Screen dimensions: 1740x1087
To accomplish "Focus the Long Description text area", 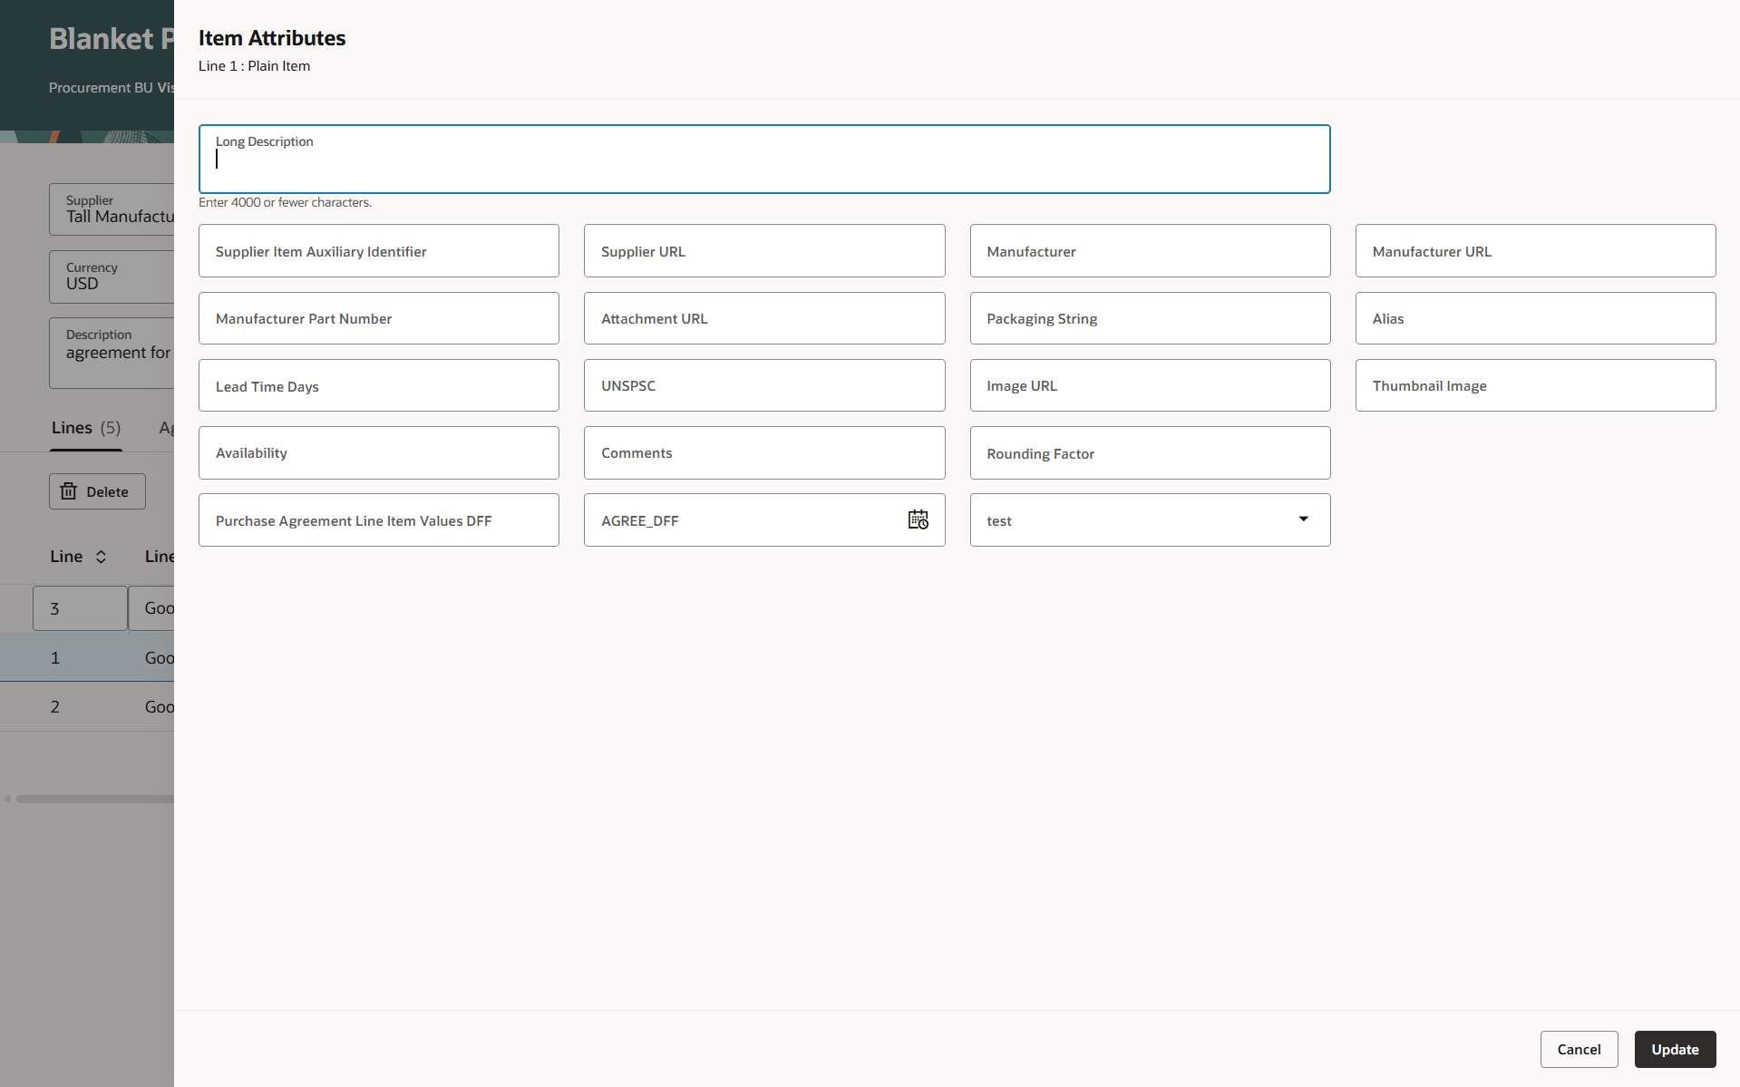I will [x=764, y=159].
